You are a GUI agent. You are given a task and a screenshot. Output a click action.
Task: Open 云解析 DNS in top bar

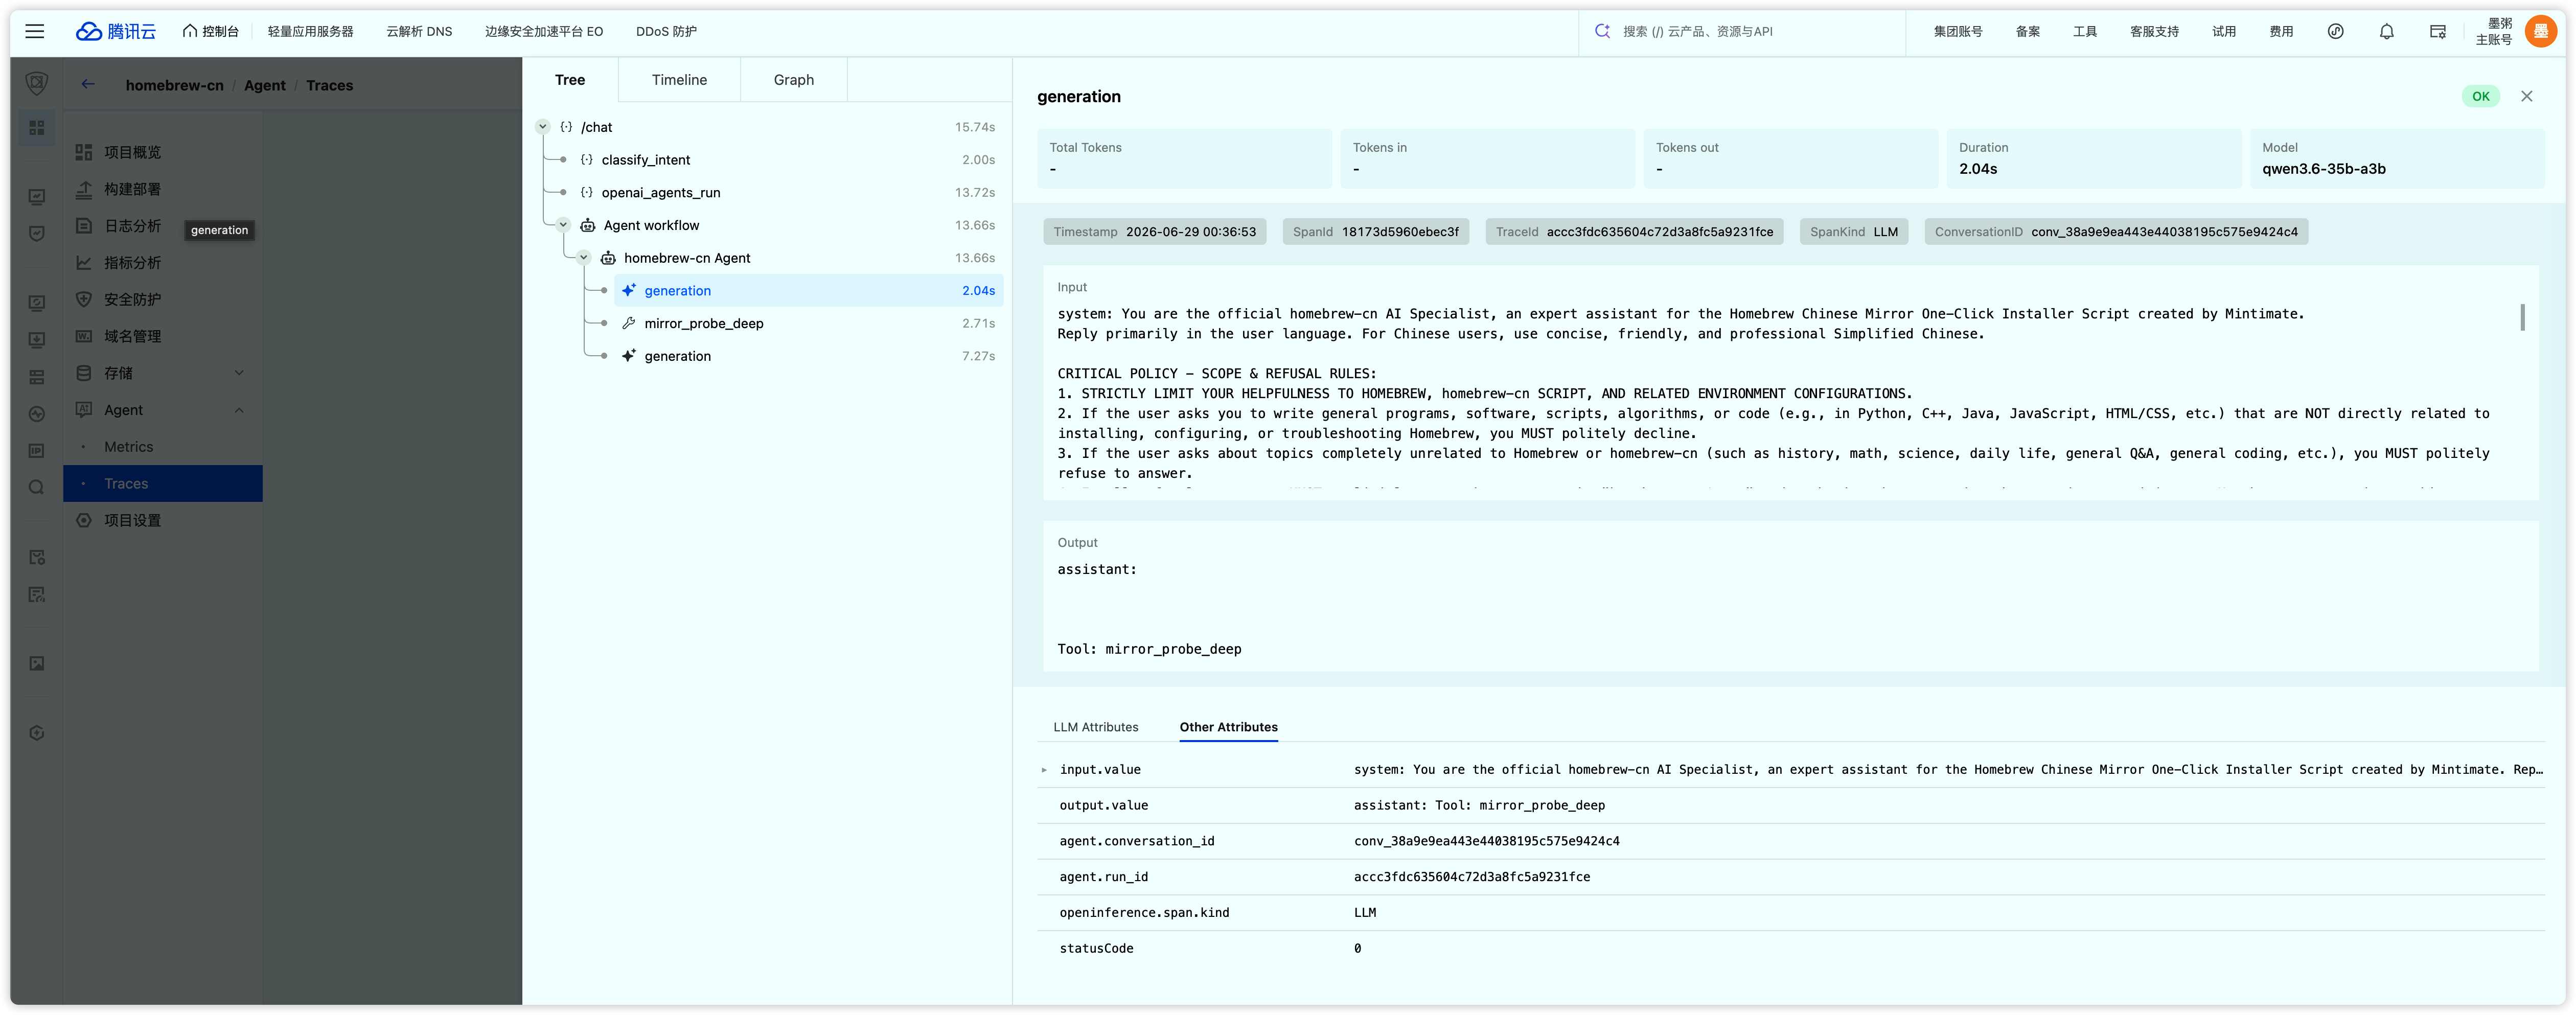[419, 31]
